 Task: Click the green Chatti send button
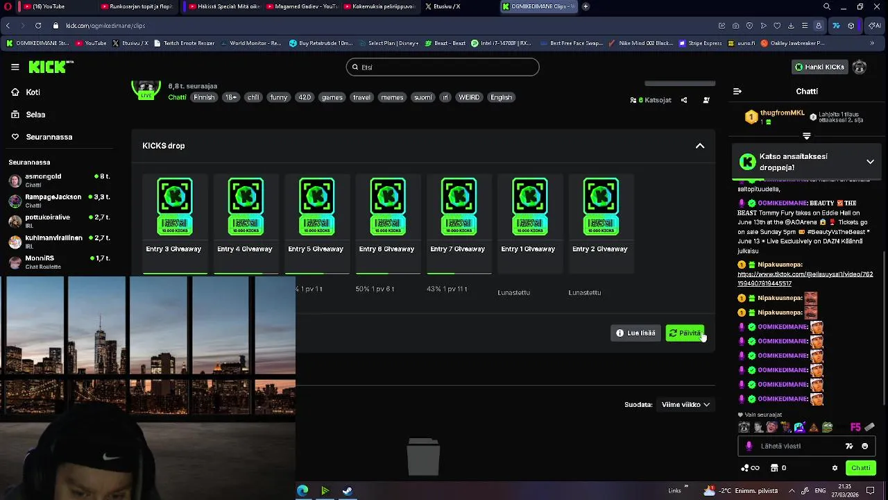point(861,468)
